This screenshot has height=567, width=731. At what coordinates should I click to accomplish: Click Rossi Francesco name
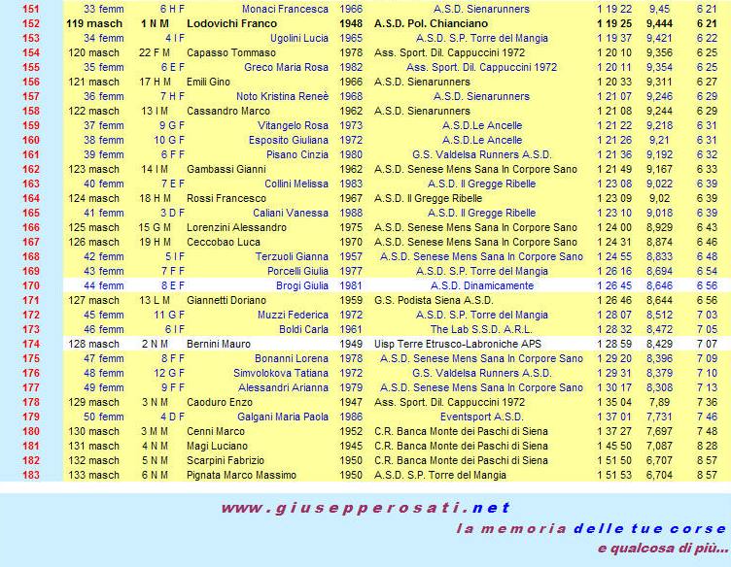[226, 198]
